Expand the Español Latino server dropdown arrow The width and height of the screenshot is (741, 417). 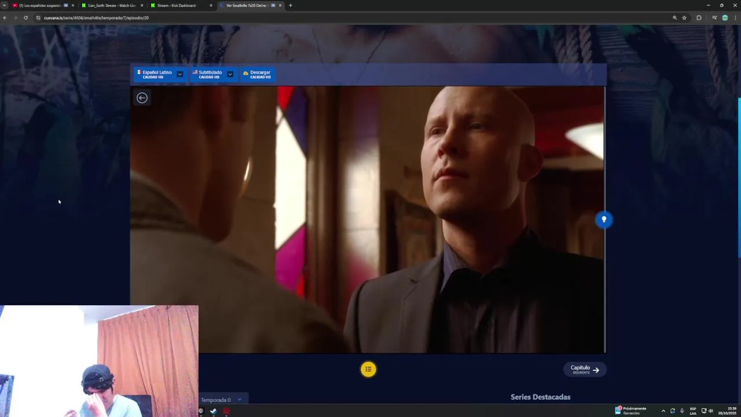click(180, 74)
